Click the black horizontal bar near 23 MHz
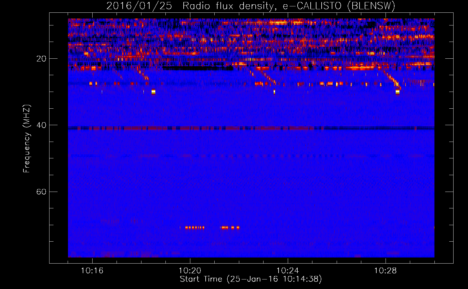Image resolution: width=468 pixels, height=289 pixels. 198,68
